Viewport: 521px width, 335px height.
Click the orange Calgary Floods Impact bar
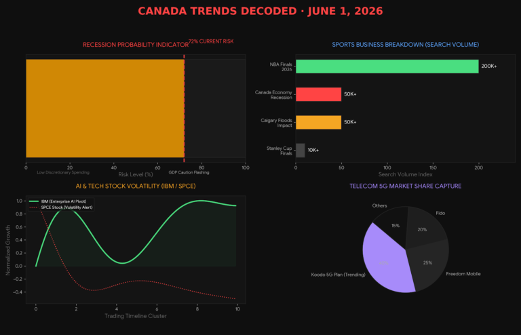[x=318, y=122]
